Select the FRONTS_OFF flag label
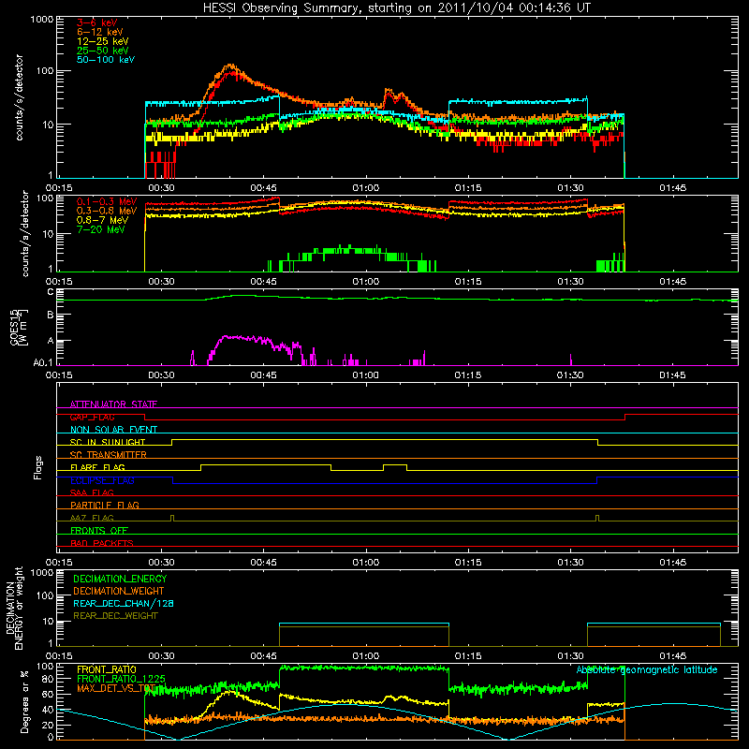Screen dimensions: 749x749 (x=99, y=530)
